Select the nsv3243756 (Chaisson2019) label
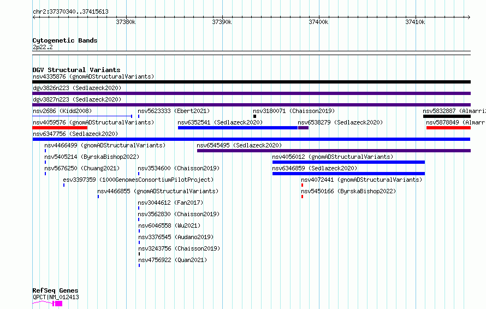486x309 pixels. (179, 248)
